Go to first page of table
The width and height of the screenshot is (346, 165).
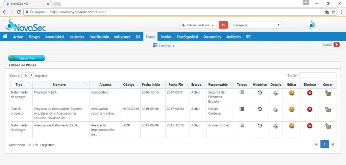(316, 144)
